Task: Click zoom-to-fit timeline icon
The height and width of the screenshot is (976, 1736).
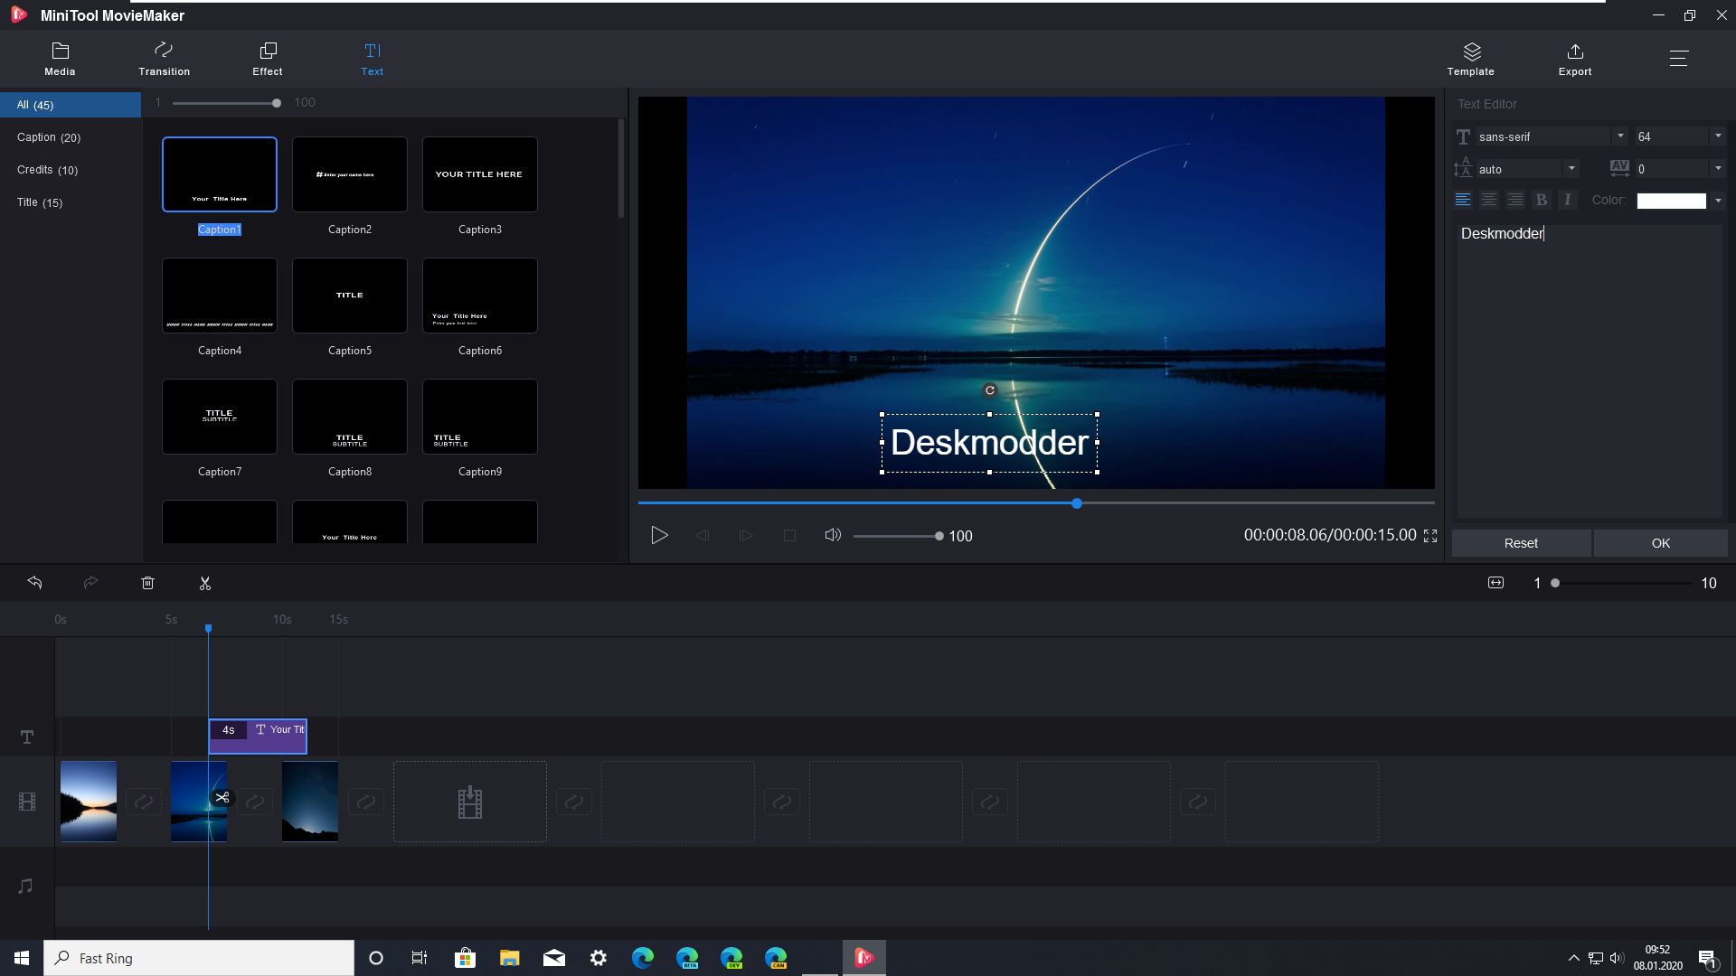Action: (1495, 583)
